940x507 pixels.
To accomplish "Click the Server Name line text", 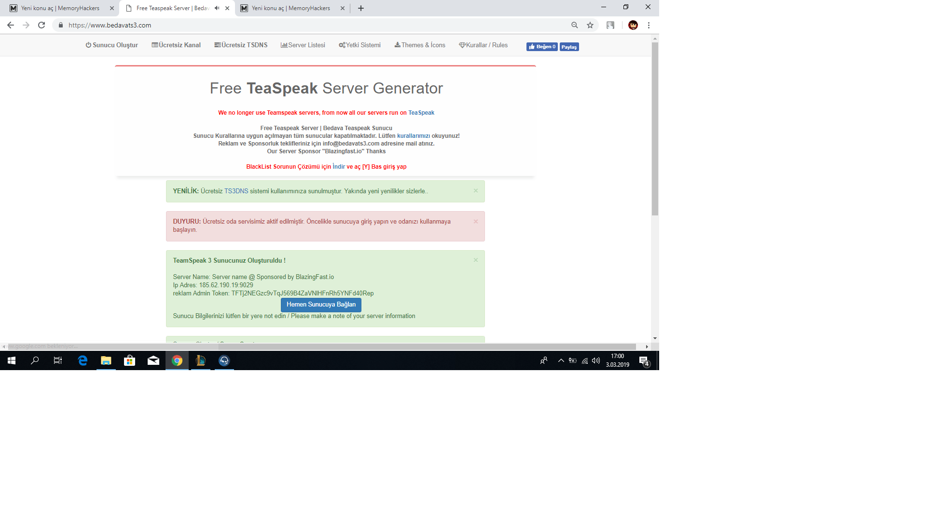I will click(253, 277).
